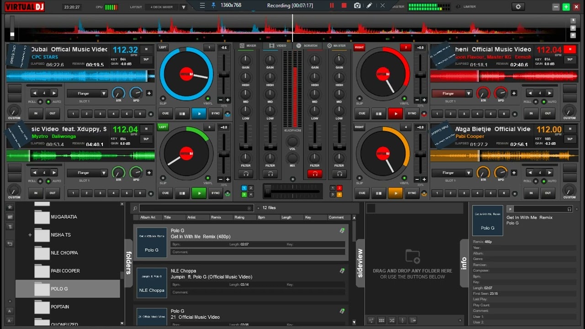The height and width of the screenshot is (329, 585).
Task: Toggle VINYL mode on red deck 2
Action: click(x=404, y=99)
